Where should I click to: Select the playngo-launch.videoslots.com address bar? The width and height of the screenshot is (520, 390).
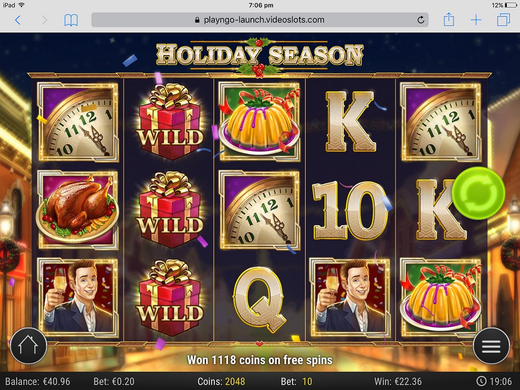260,20
